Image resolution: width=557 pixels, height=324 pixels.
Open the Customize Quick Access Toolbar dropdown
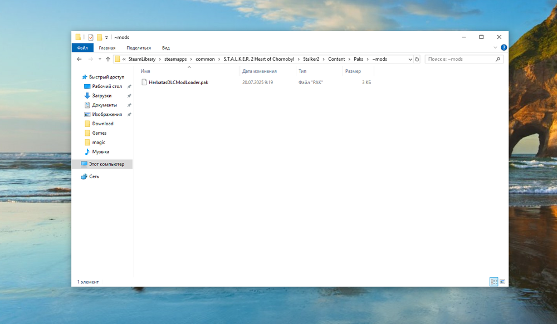[106, 37]
